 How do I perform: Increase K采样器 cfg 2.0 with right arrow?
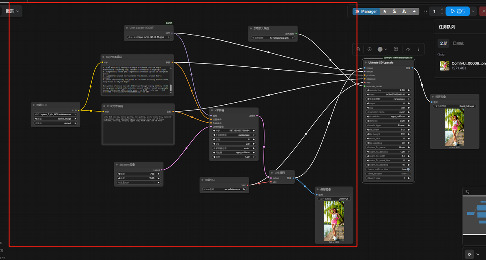point(254,144)
